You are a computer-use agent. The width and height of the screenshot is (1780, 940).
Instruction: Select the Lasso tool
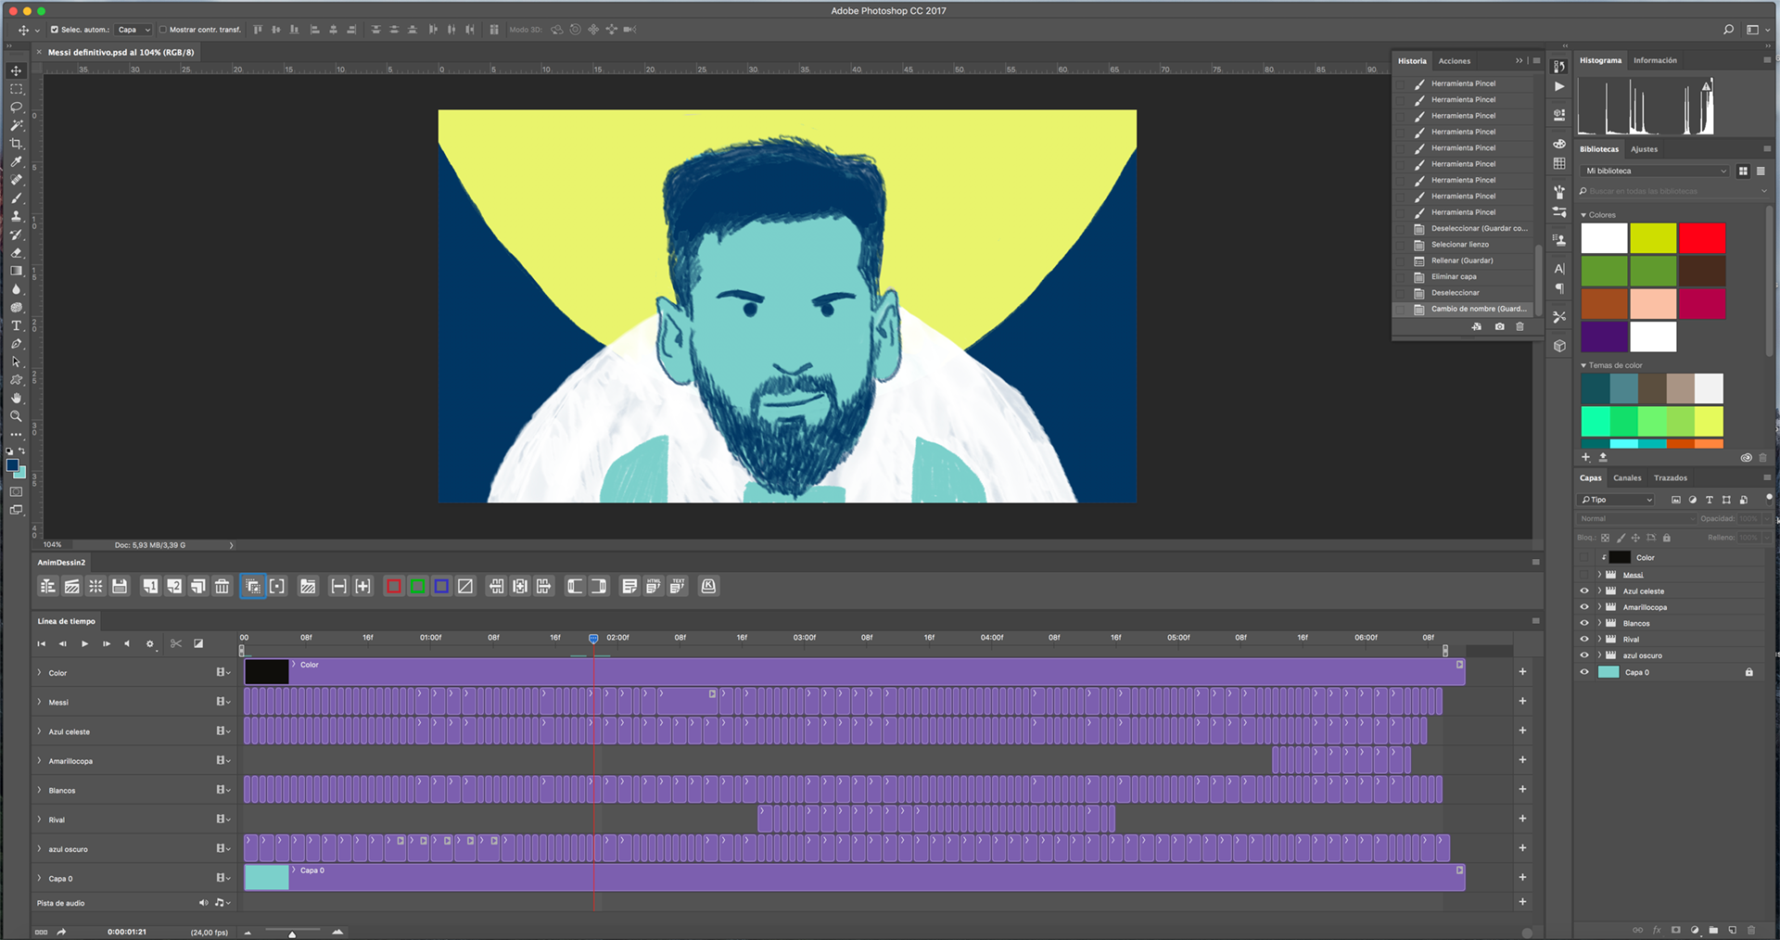click(x=16, y=108)
